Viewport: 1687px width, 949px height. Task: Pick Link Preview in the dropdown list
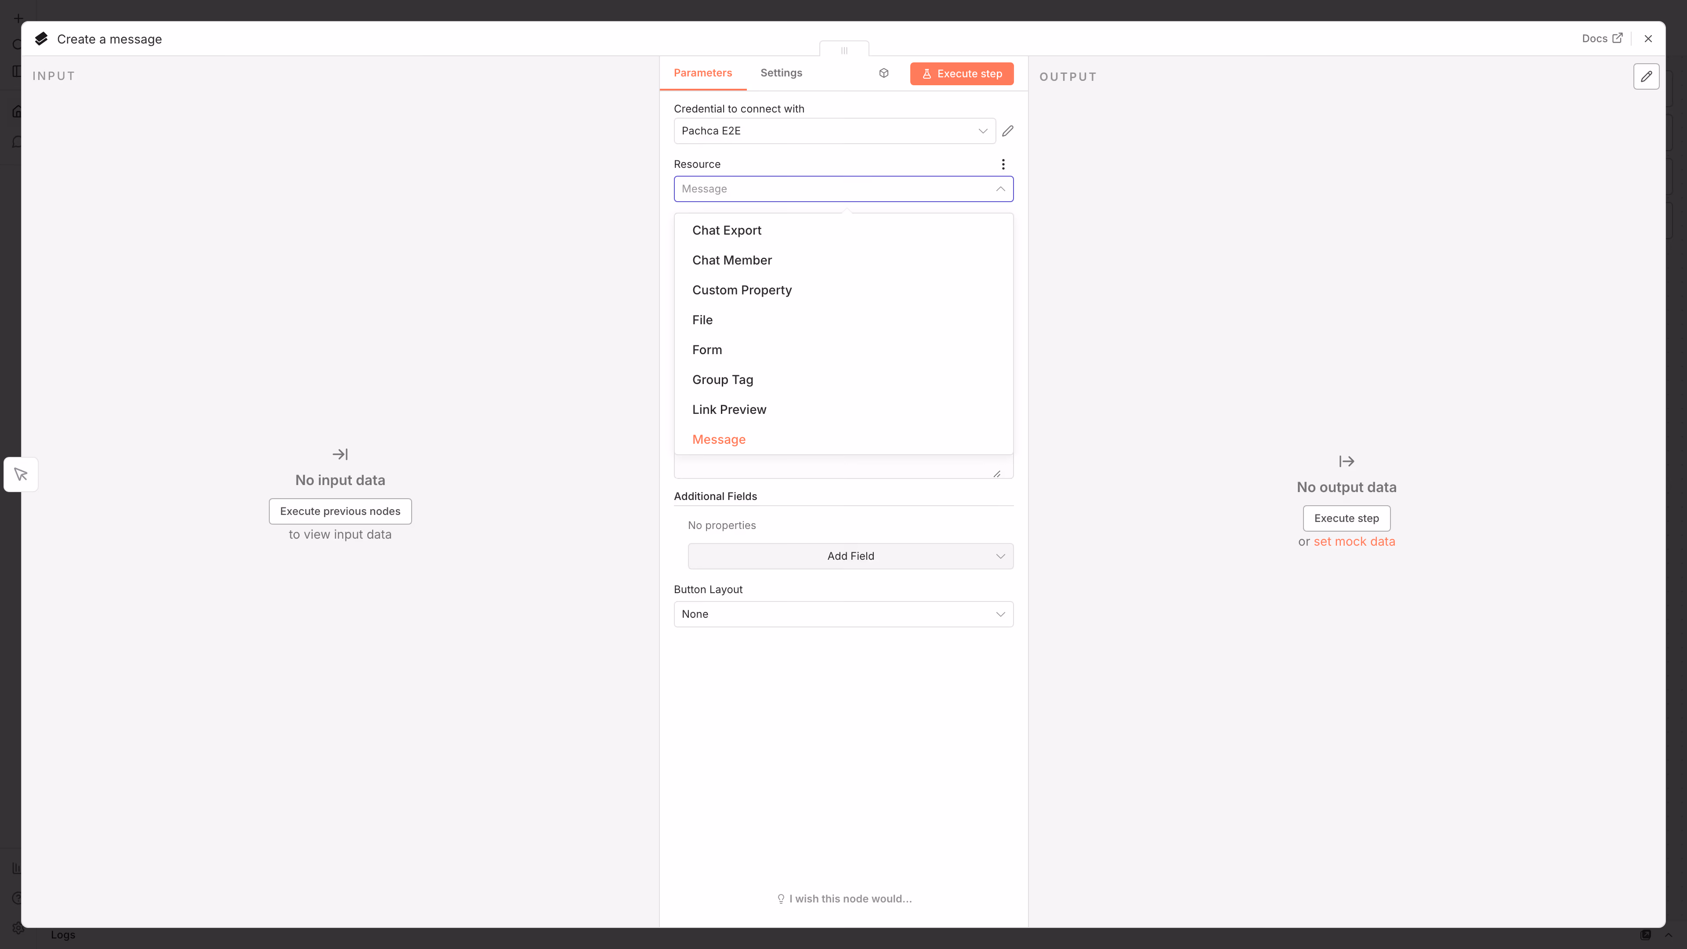pyautogui.click(x=729, y=409)
